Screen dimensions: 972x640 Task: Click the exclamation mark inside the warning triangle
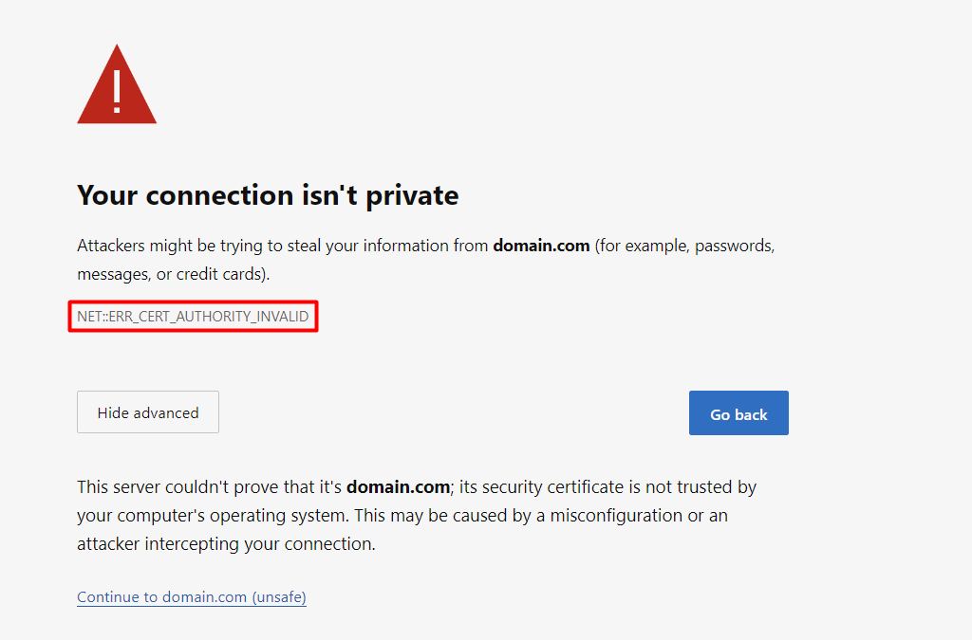(116, 92)
